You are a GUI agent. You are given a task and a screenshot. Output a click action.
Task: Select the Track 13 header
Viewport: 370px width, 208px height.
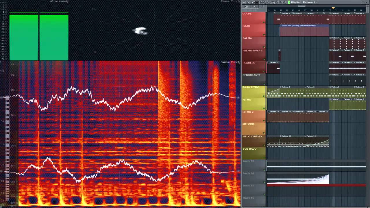(254, 165)
